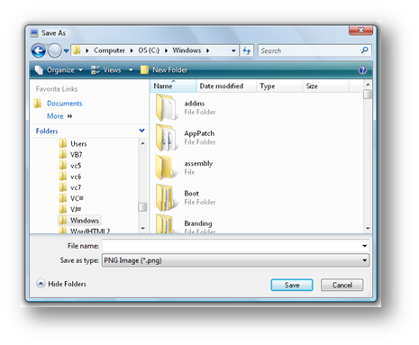Viewport: 419px width, 345px height.
Task: Select VB7 folder in tree
Action: point(76,155)
